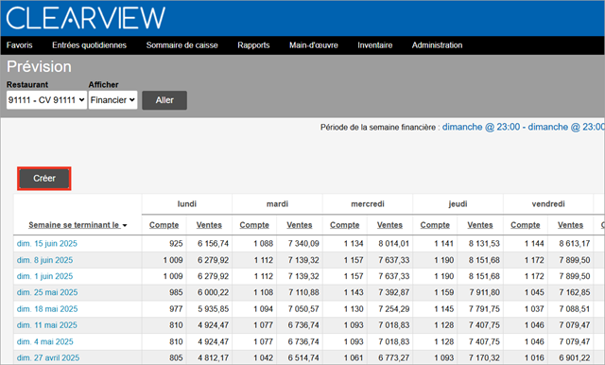Select jeudi sales value 8 131,53
Screen dimensions: 605x365
click(x=484, y=243)
